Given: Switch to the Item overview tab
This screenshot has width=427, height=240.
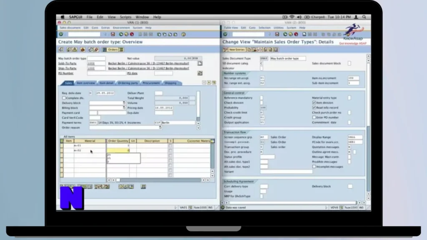Looking at the screenshot, I should [x=85, y=83].
